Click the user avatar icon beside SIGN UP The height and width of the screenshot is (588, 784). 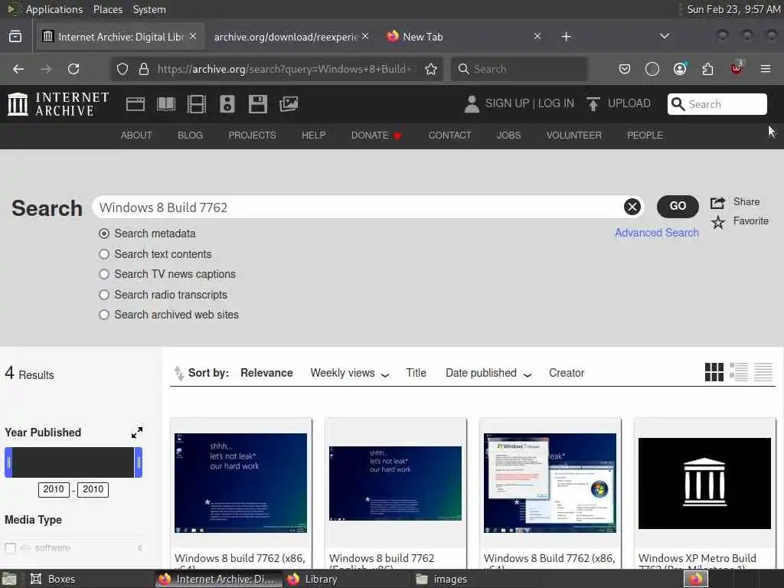click(x=472, y=104)
